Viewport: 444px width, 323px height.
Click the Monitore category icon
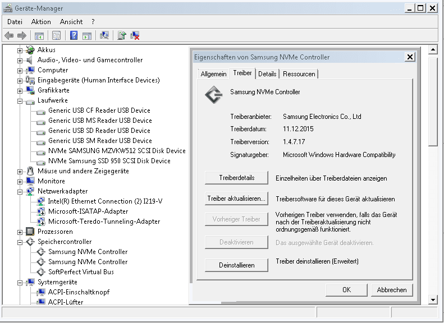(x=30, y=181)
